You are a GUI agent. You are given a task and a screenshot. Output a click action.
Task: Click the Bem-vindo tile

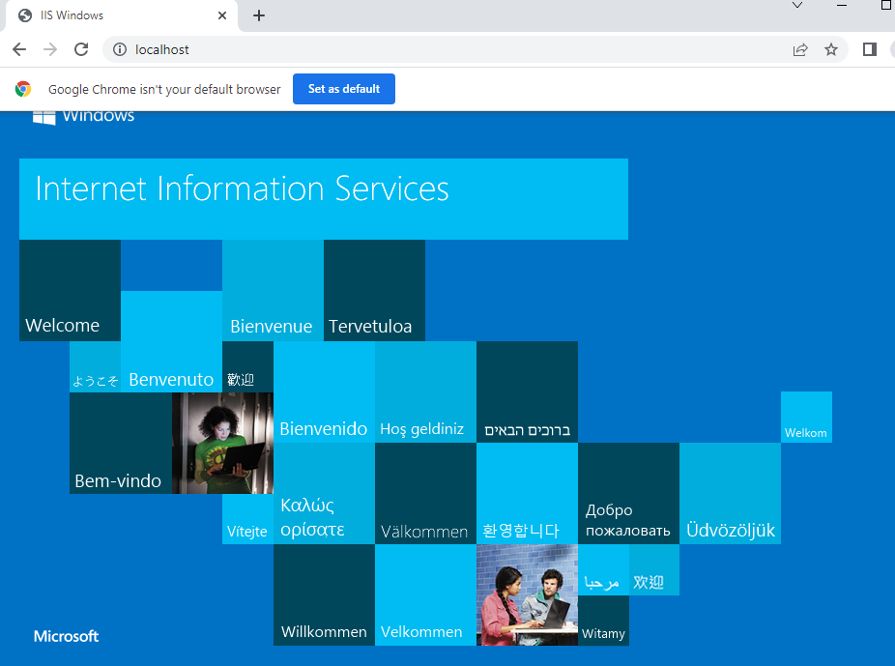point(121,443)
